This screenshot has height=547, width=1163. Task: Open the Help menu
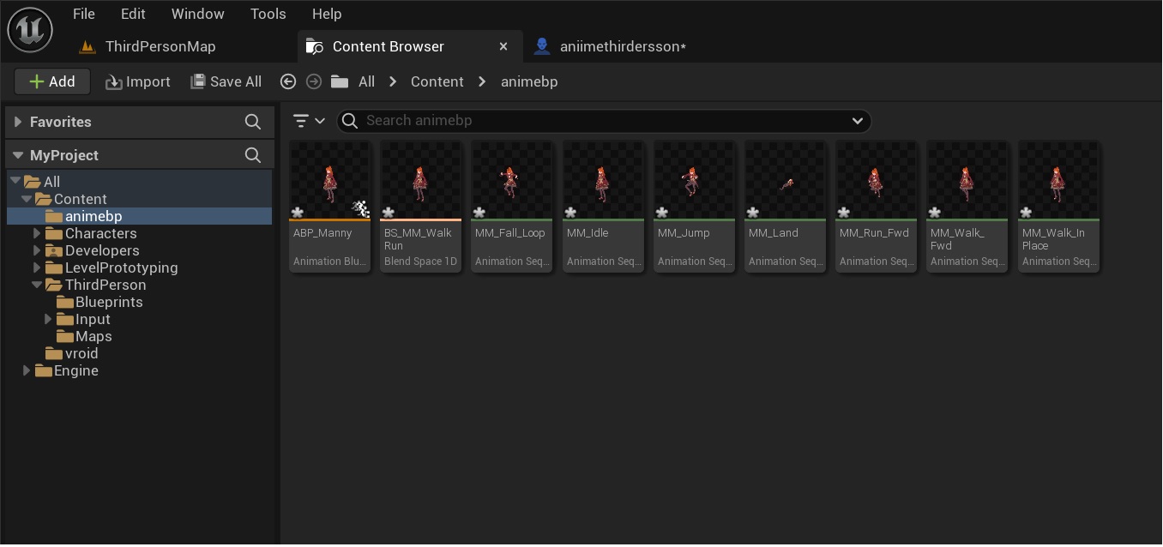327,14
